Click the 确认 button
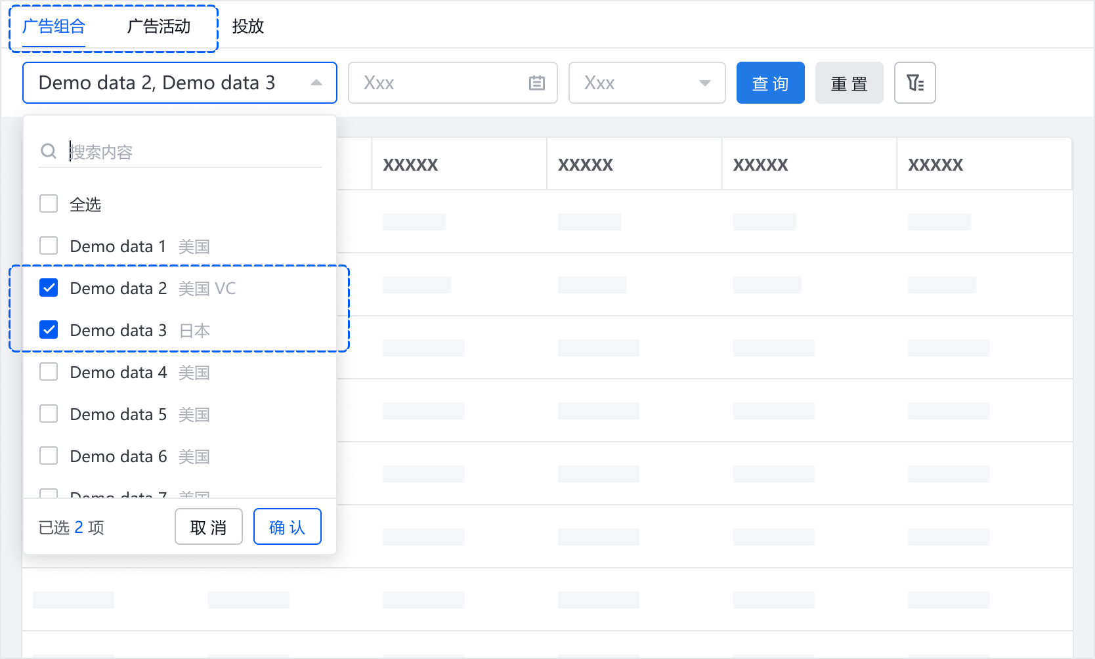Screen dimensions: 1095x659 pos(288,526)
